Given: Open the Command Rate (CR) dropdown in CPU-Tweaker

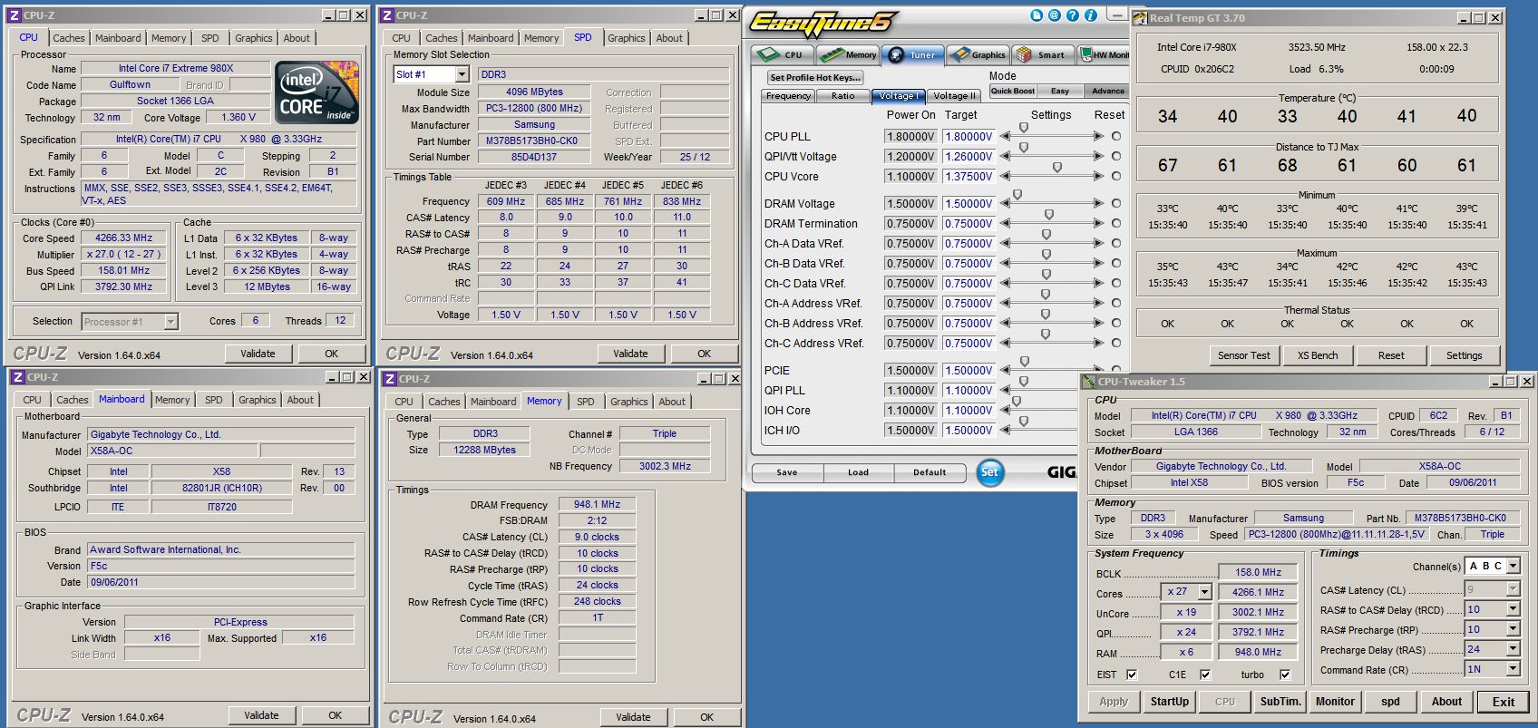Looking at the screenshot, I should pyautogui.click(x=1513, y=669).
